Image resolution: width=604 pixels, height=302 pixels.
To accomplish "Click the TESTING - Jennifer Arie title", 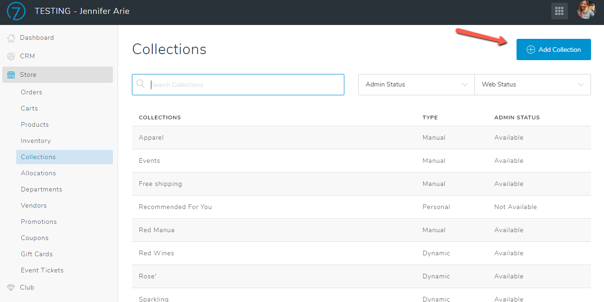I will pos(82,11).
